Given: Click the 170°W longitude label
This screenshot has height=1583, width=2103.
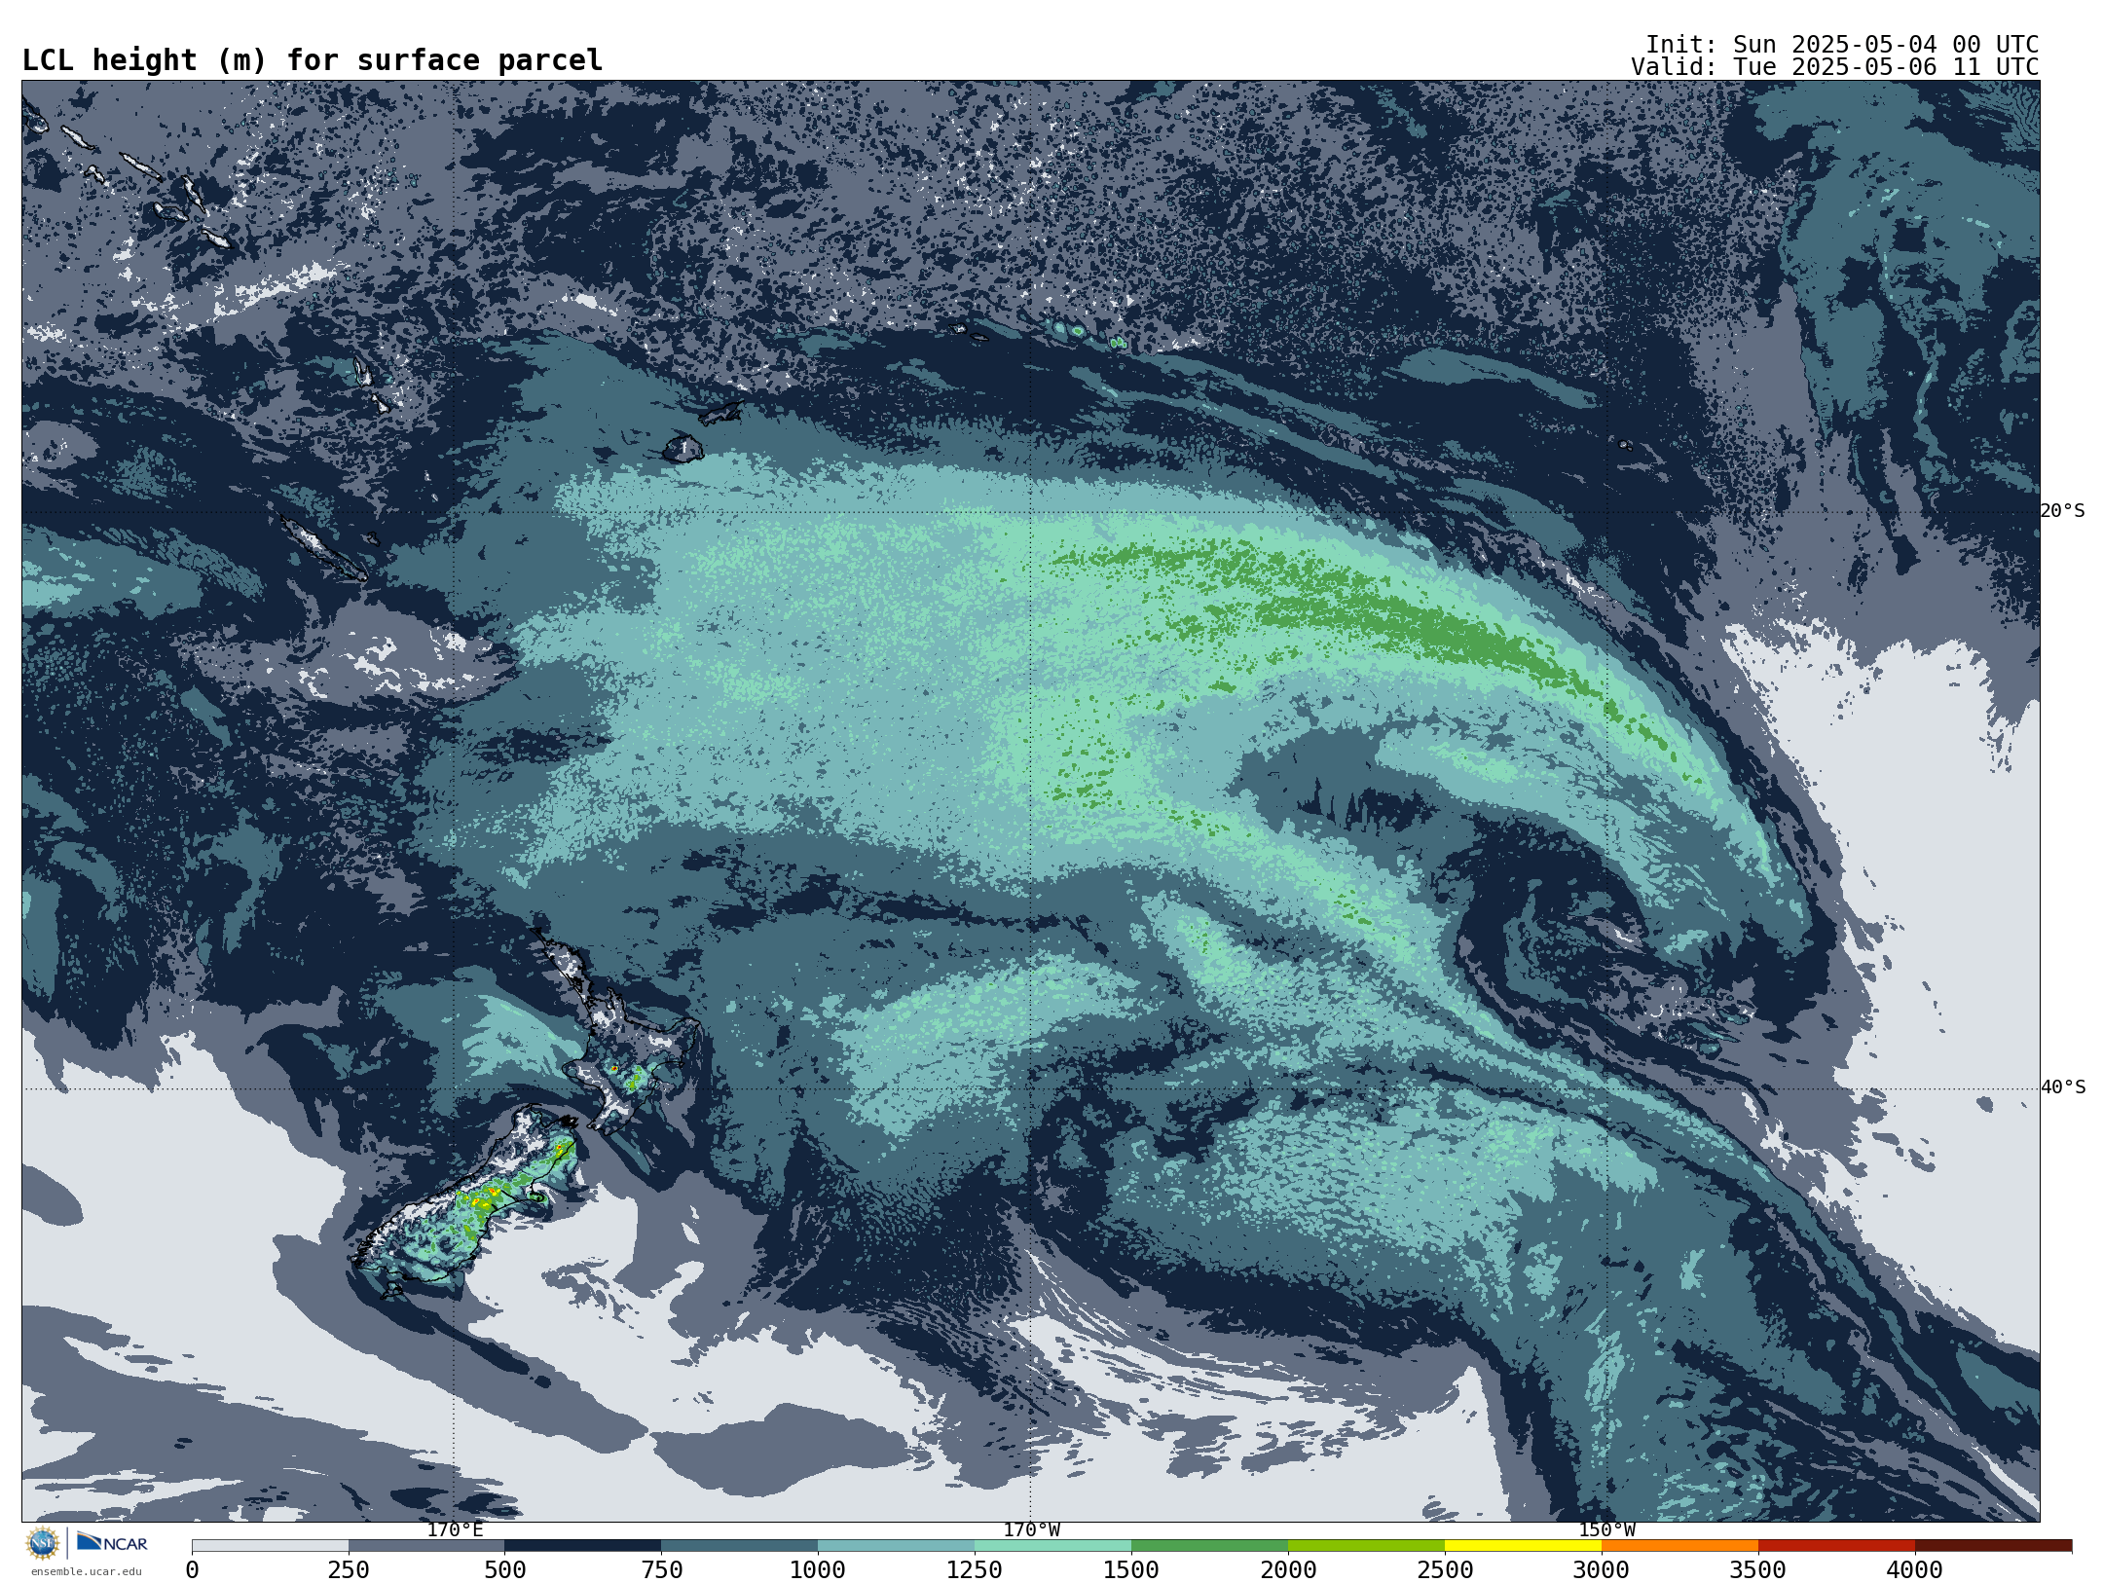Looking at the screenshot, I should [x=1031, y=1529].
